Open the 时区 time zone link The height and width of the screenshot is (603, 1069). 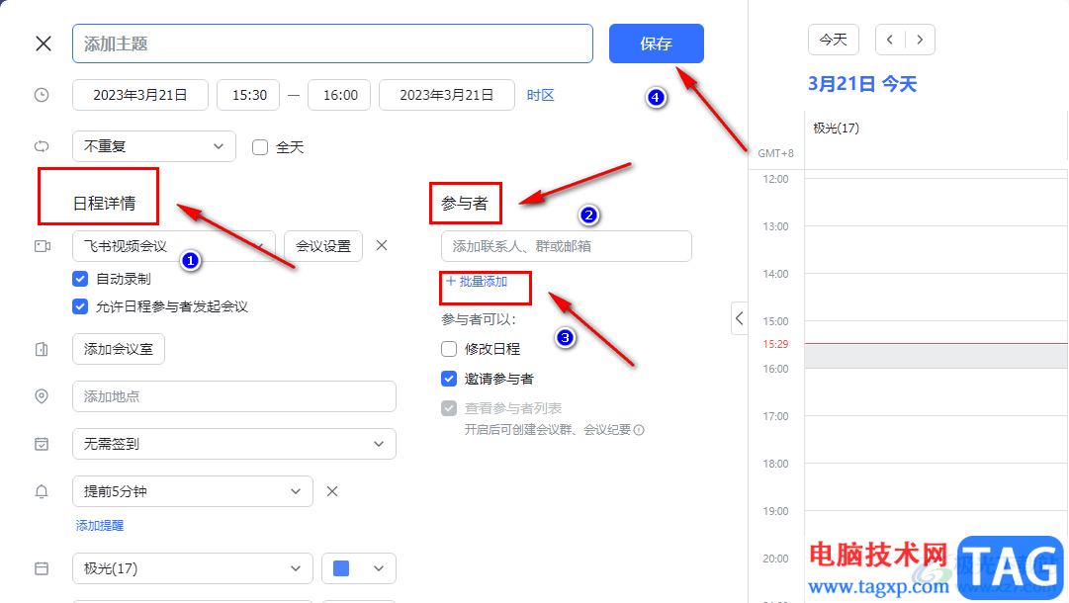(541, 95)
